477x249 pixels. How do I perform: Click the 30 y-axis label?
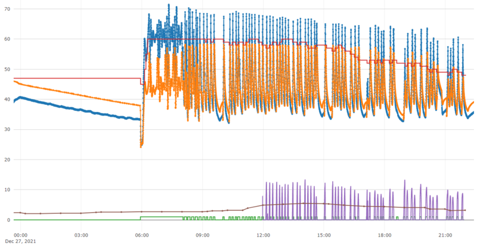7,129
